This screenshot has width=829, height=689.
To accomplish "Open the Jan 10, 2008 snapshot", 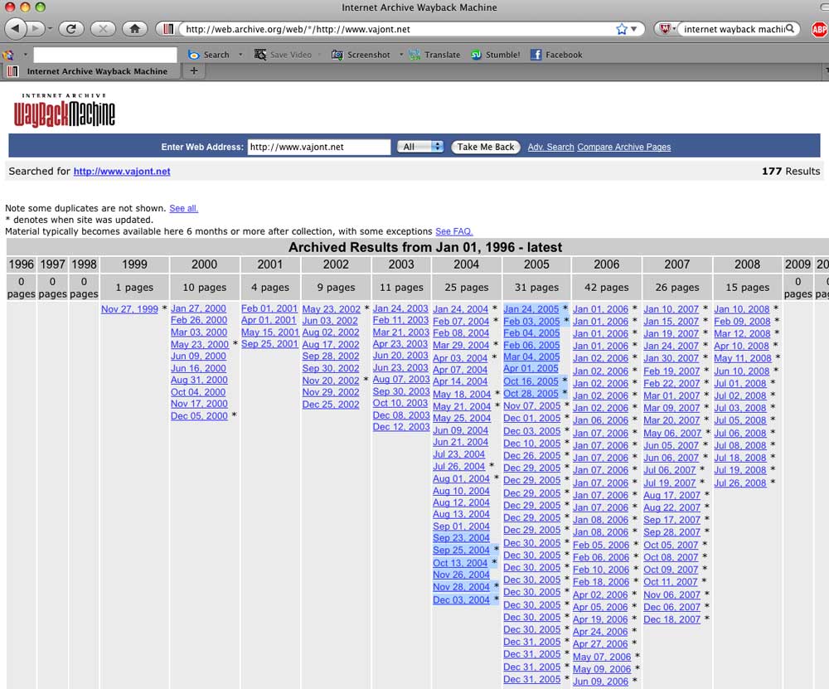I will pyautogui.click(x=742, y=309).
